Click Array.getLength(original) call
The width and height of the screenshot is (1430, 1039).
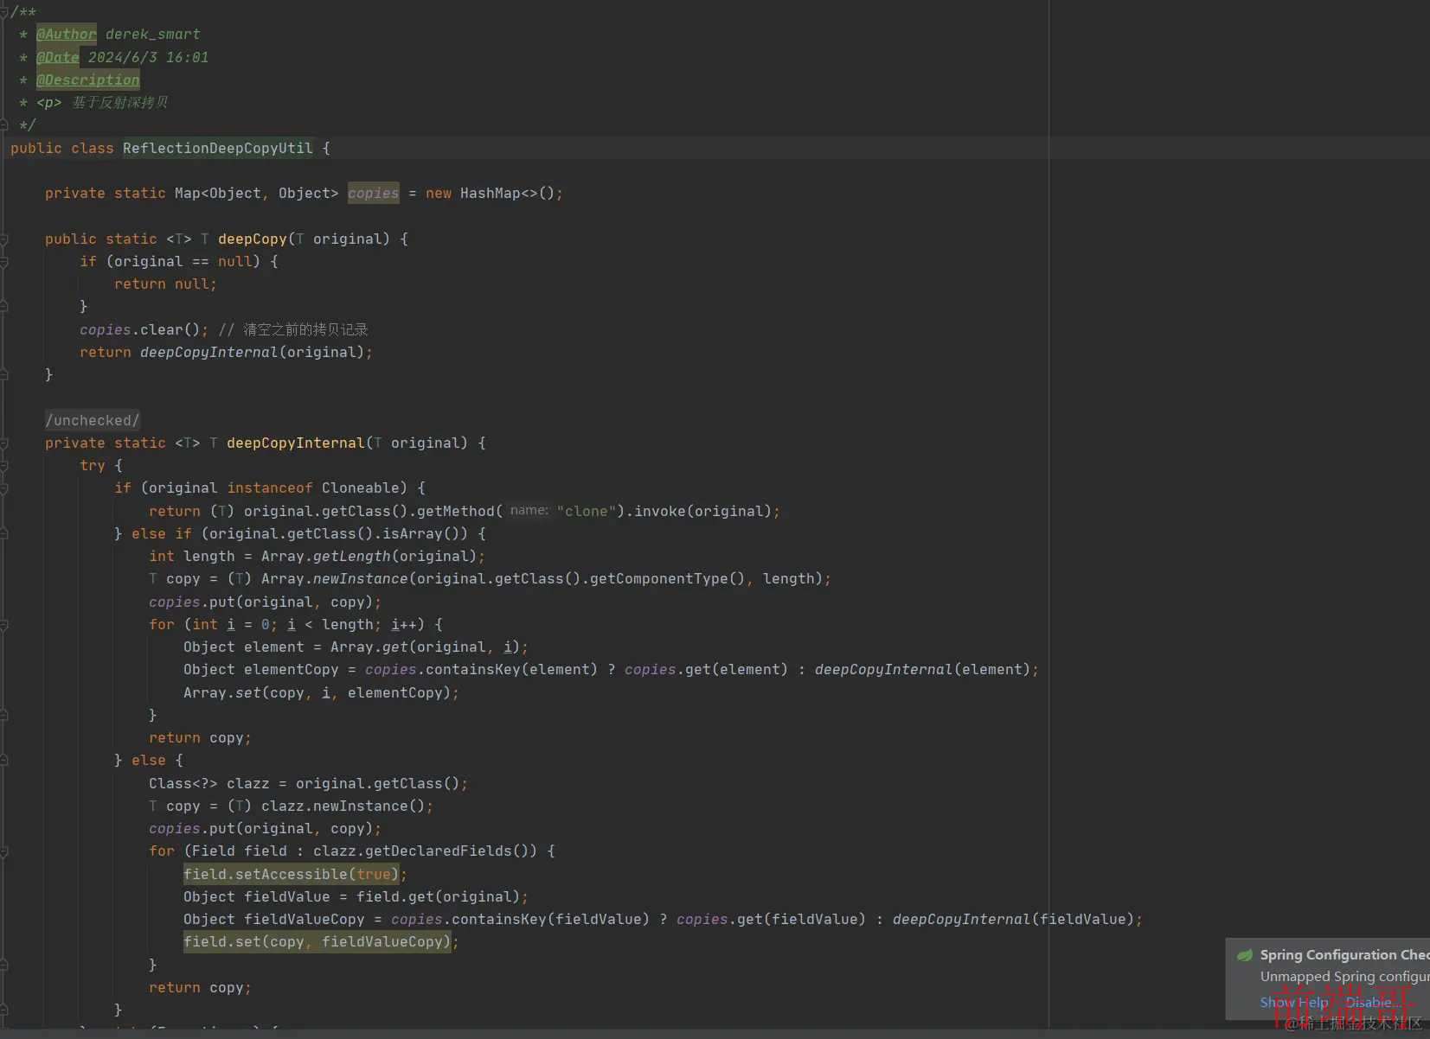click(369, 556)
